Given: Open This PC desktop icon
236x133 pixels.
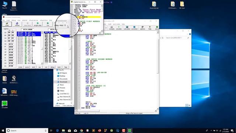Looking at the screenshot, I should [x=5, y=5].
